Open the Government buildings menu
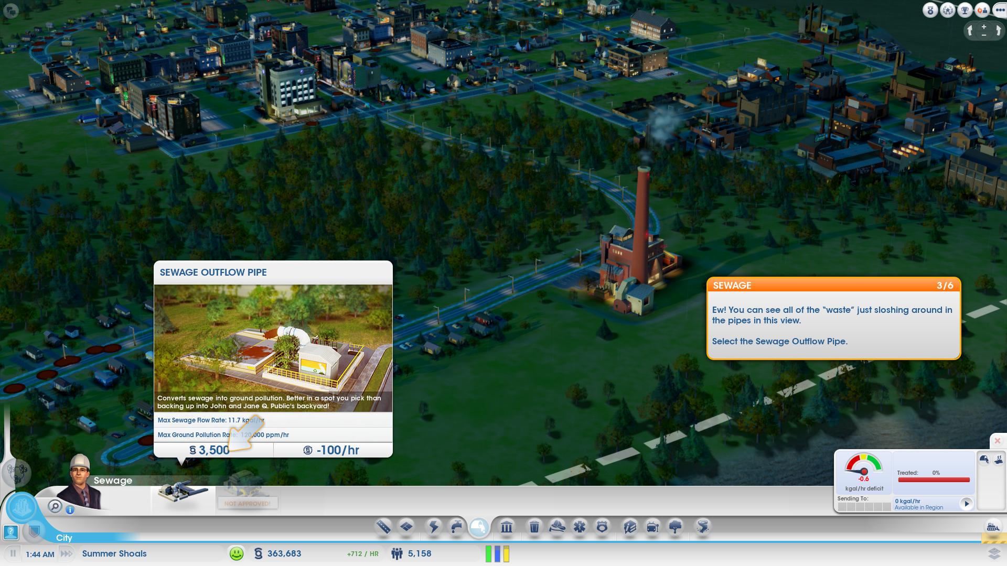Image resolution: width=1007 pixels, height=566 pixels. (506, 527)
